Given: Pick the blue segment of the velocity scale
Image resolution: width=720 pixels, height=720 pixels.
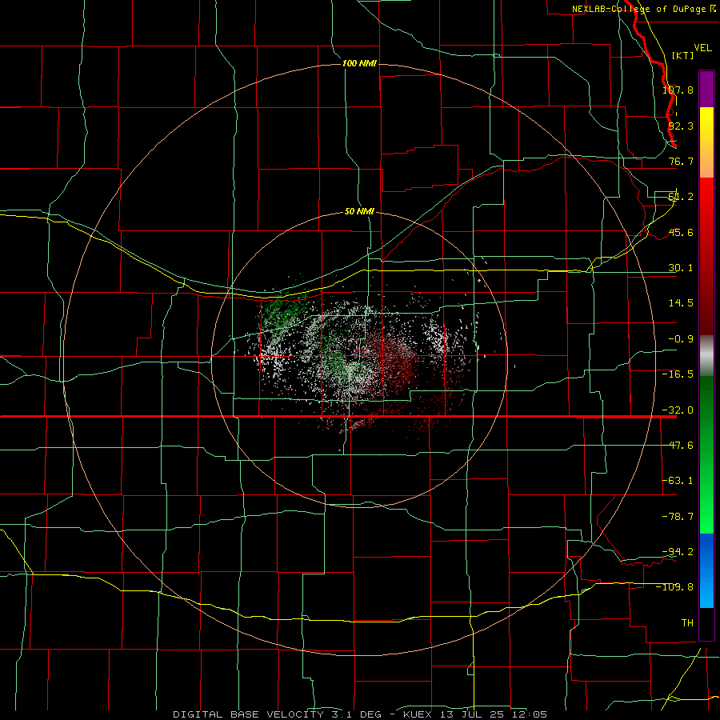Looking at the screenshot, I should pos(706,570).
